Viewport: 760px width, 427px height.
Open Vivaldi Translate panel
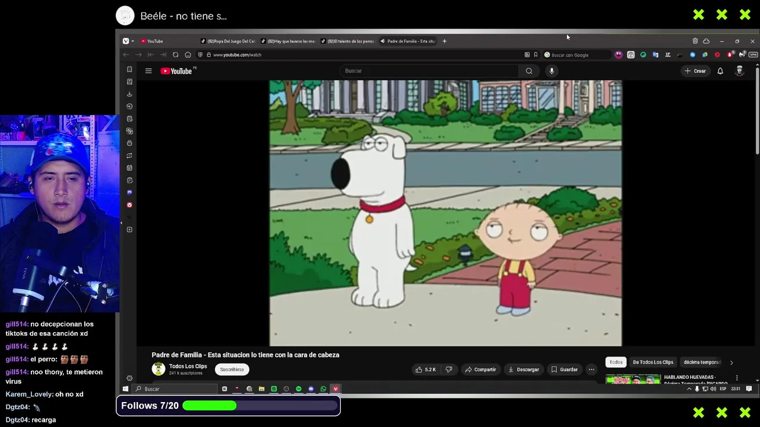point(129,131)
